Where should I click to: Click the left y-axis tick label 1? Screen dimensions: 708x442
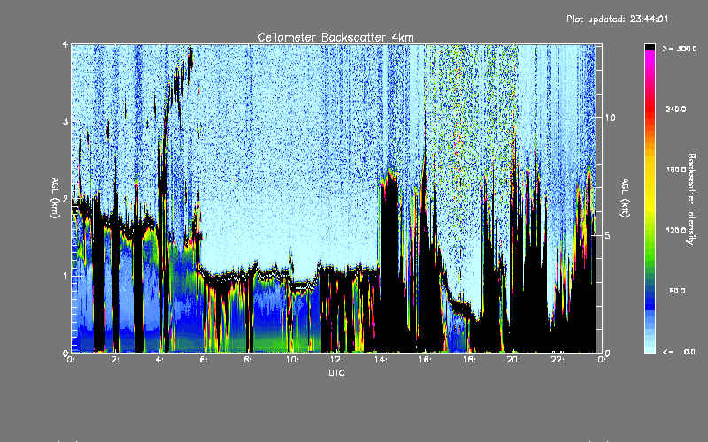pos(65,276)
